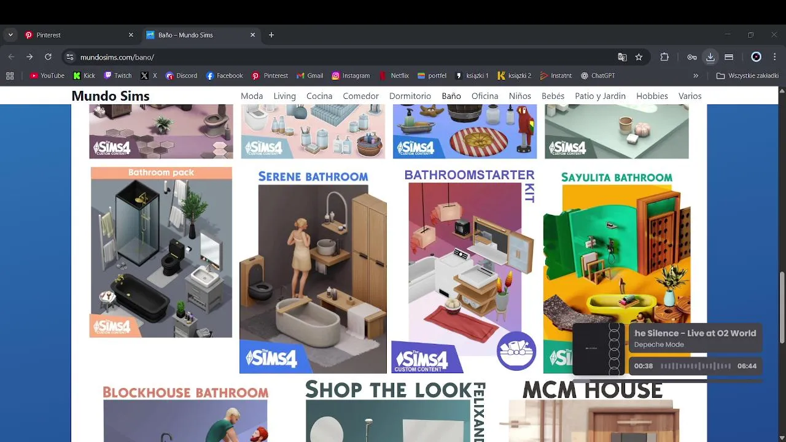786x442 pixels.
Task: Close the Baño – Mundo Sims tab
Action: click(x=252, y=35)
